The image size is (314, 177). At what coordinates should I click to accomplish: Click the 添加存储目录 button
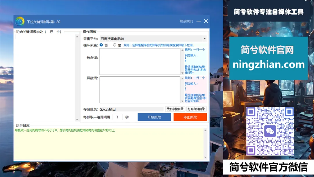point(175,109)
